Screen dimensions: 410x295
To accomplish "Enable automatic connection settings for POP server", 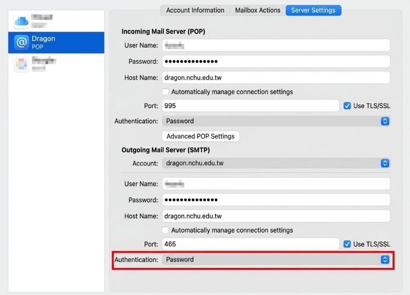I will (x=165, y=92).
